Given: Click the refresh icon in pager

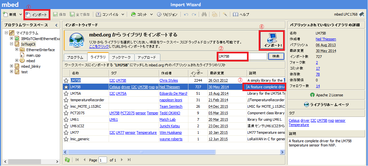Looking at the screenshot, I should (67, 160).
